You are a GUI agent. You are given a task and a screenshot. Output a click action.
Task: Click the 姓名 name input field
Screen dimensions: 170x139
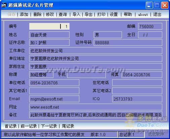tap(49, 35)
